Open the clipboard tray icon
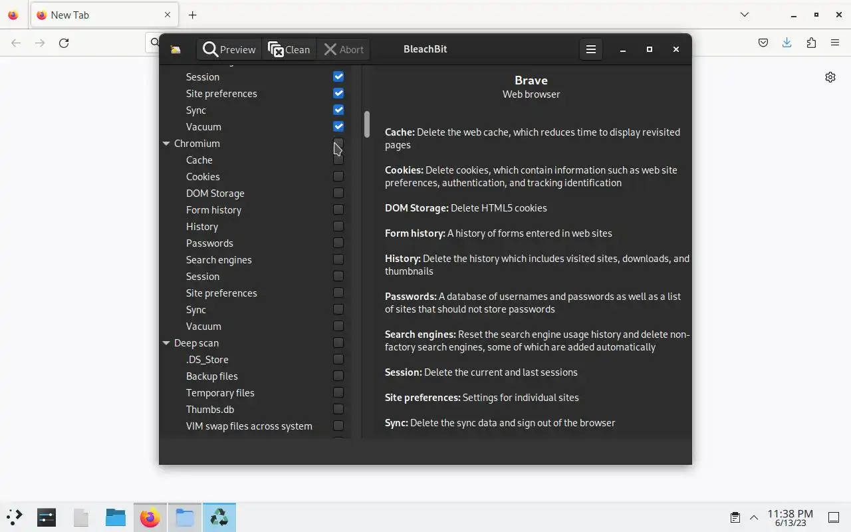This screenshot has width=851, height=532. [x=735, y=517]
